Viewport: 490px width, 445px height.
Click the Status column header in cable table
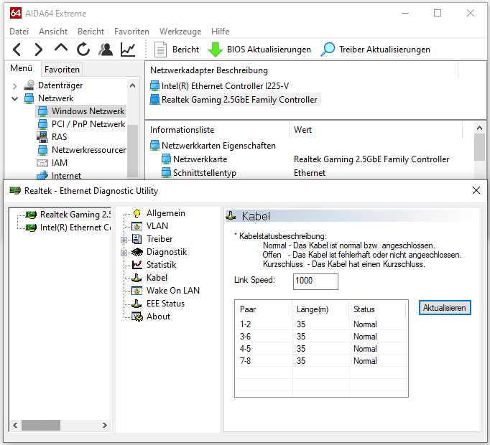tap(377, 309)
